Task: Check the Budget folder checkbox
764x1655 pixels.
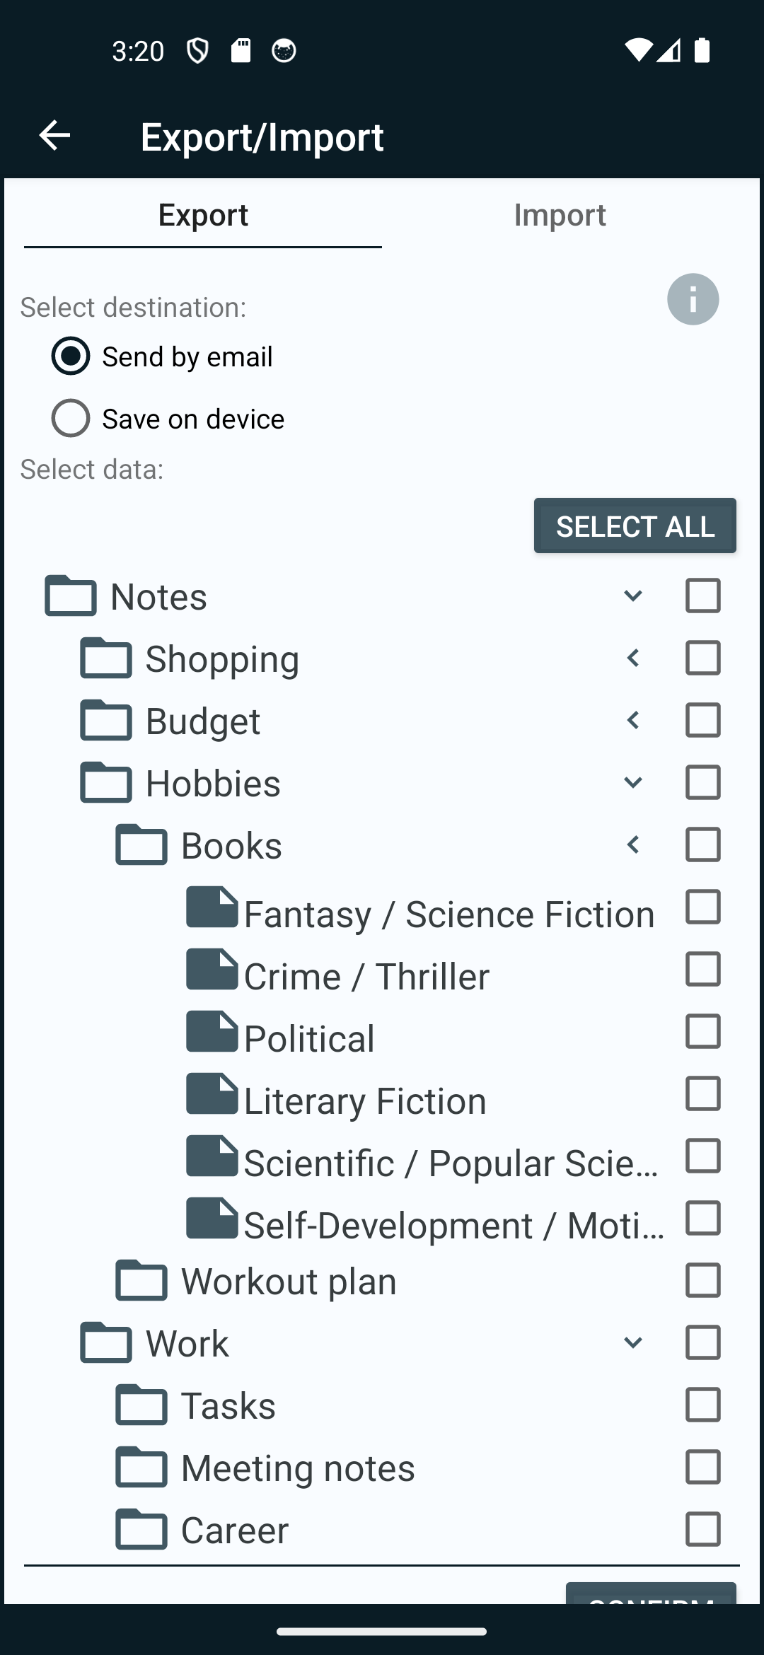Action: (702, 720)
